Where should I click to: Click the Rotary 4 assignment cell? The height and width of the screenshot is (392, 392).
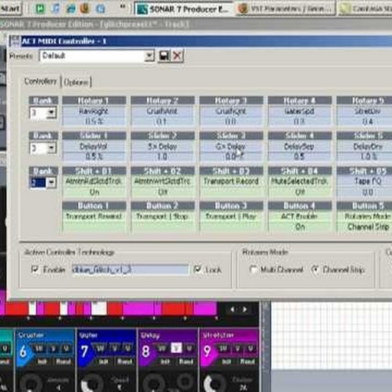point(300,115)
